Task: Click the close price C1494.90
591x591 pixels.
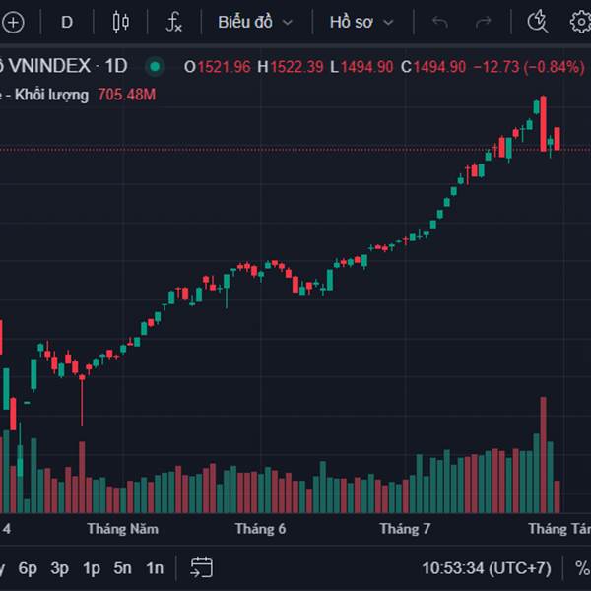Action: pyautogui.click(x=433, y=67)
